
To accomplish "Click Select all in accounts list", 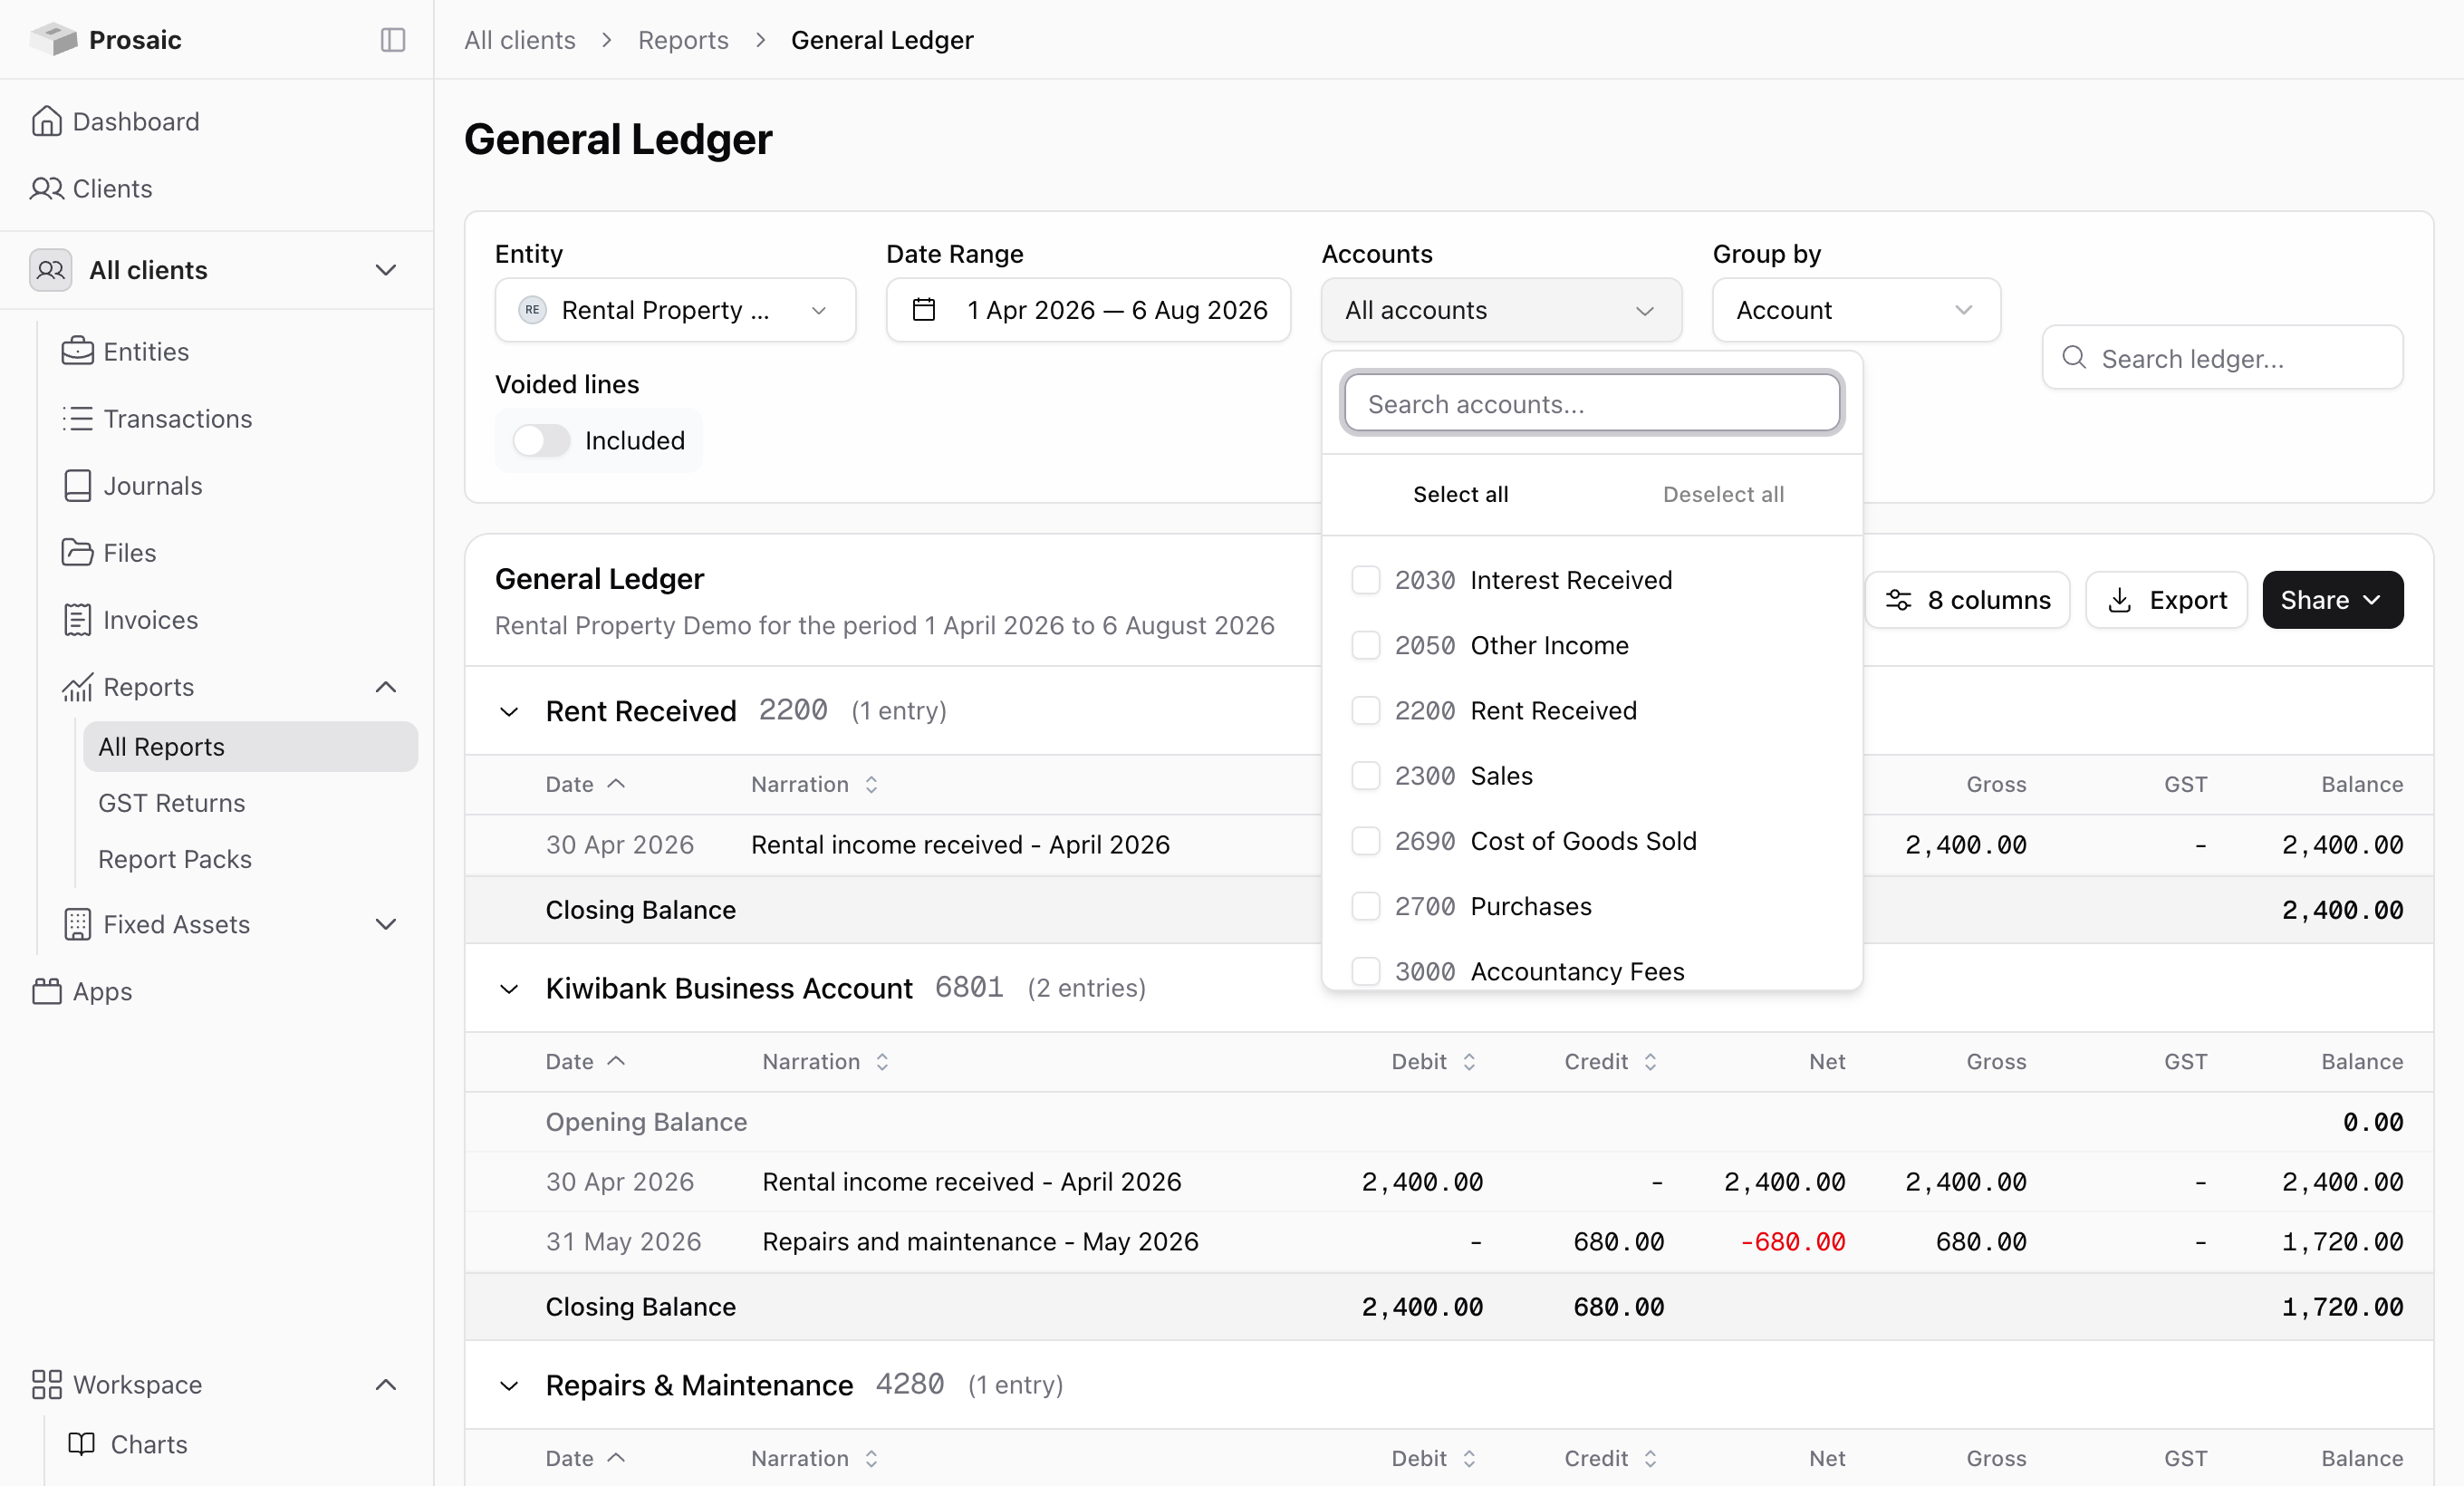I will [1460, 494].
